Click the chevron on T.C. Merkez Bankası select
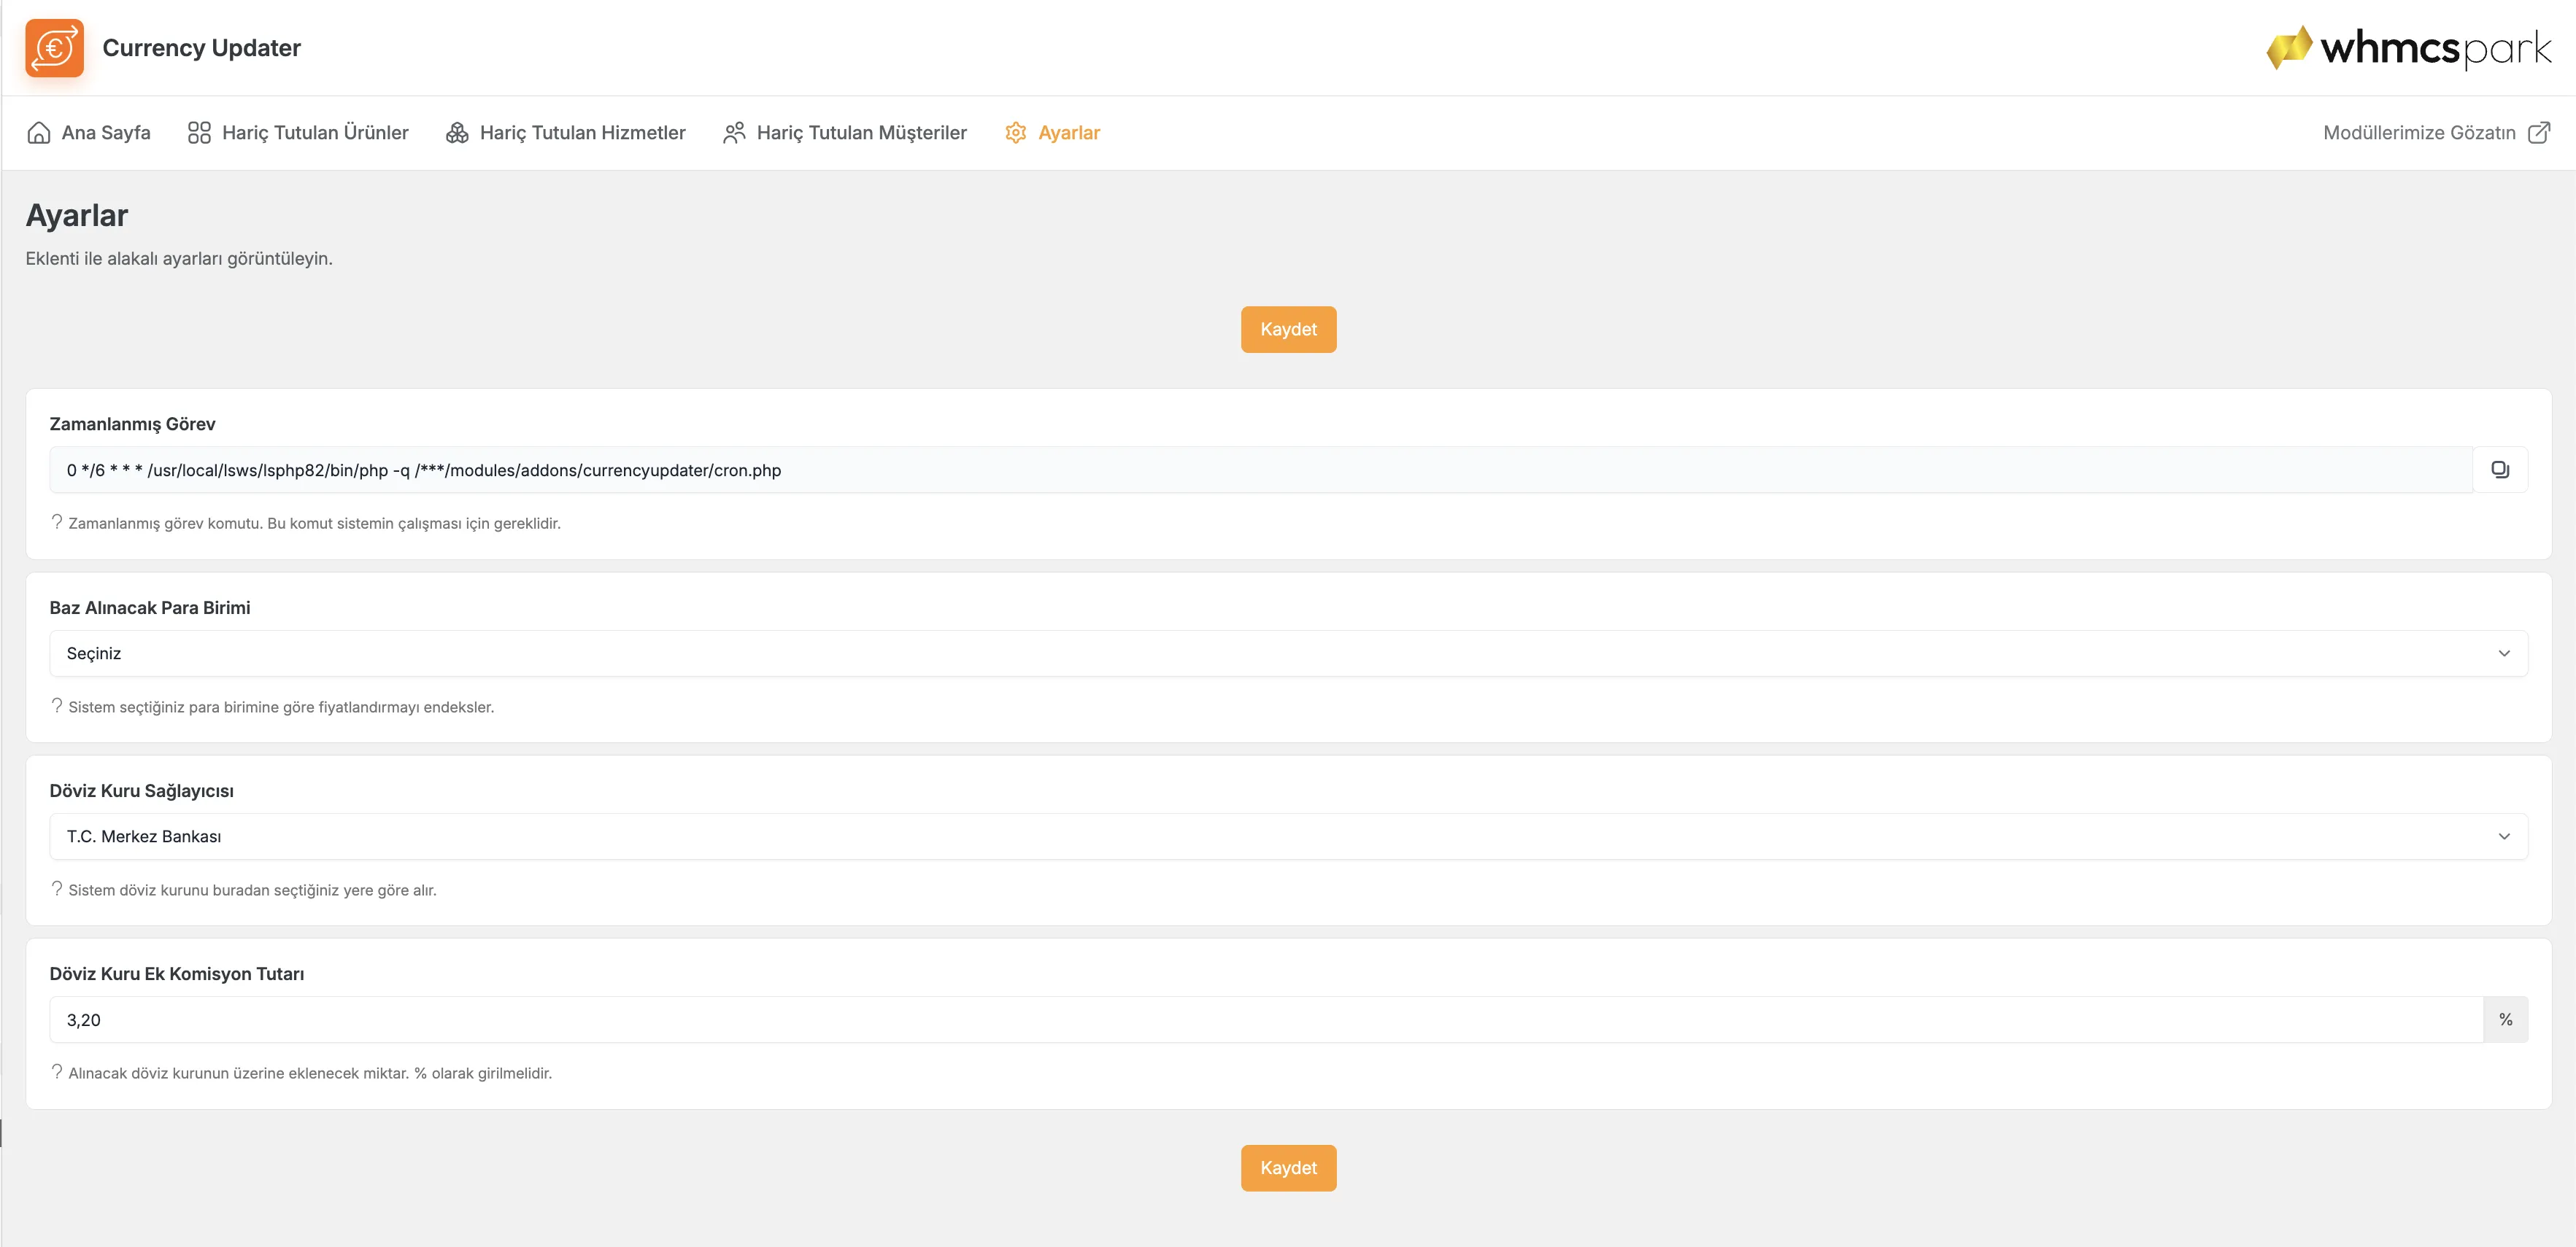Screen dimensions: 2576x1247 click(2504, 836)
